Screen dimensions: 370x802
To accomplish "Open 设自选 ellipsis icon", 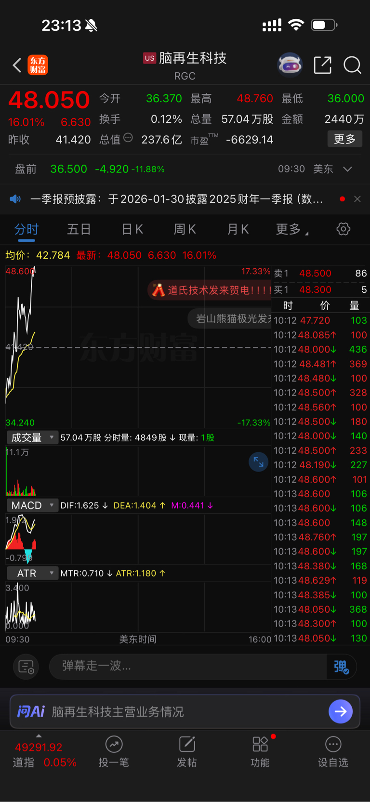I will (x=333, y=744).
